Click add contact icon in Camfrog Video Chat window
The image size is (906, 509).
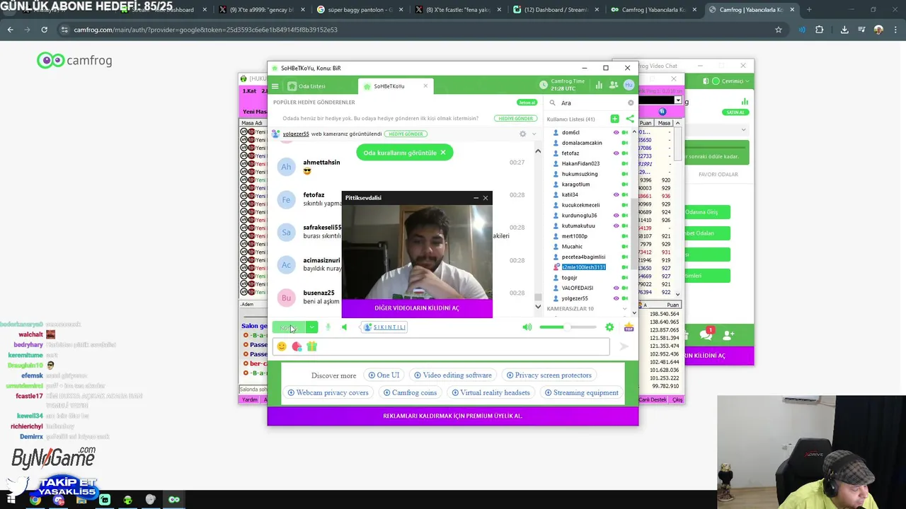tap(729, 334)
